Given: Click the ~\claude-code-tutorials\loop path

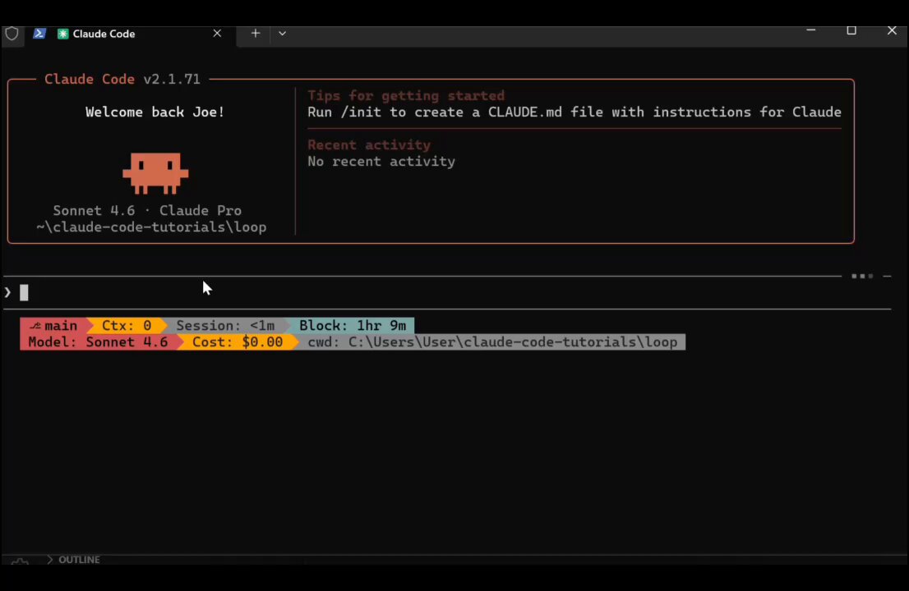Looking at the screenshot, I should tap(151, 227).
